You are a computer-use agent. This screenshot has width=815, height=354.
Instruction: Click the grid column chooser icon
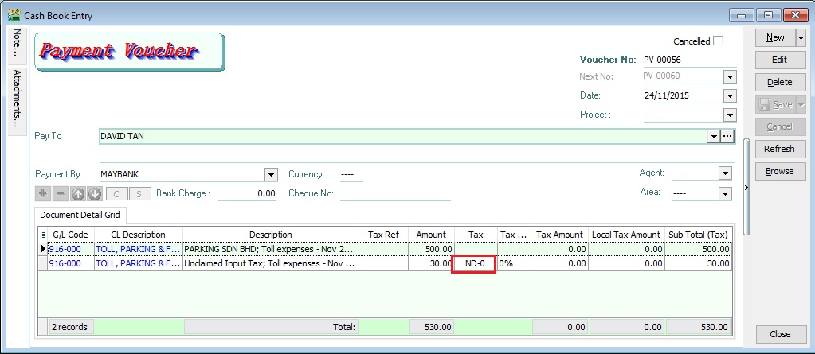[43, 235]
